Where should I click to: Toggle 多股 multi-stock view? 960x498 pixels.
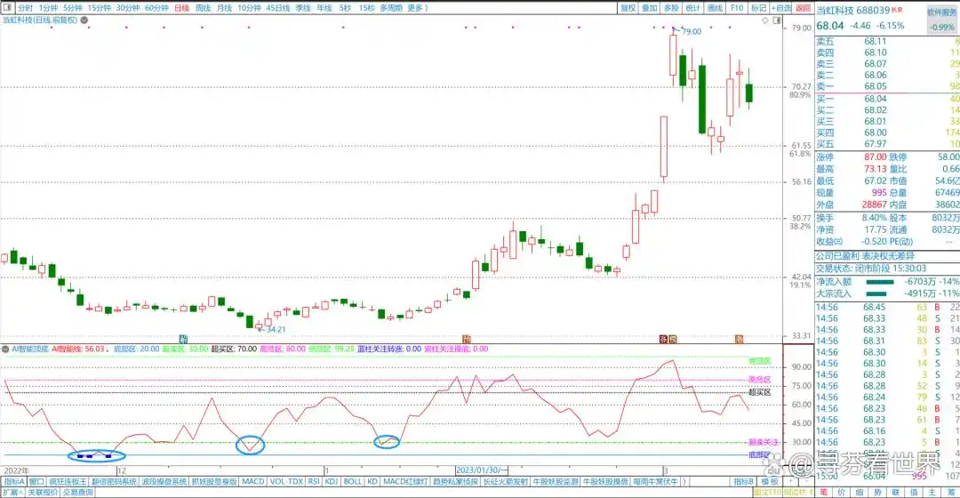point(671,7)
